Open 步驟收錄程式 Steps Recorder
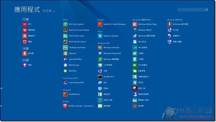Viewport: 216px width, 122px height. coord(141,77)
